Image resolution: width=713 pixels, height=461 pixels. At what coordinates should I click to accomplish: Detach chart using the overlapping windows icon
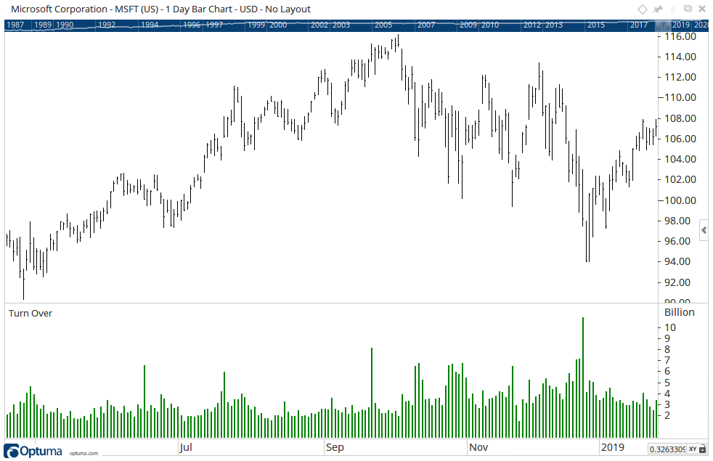688,9
